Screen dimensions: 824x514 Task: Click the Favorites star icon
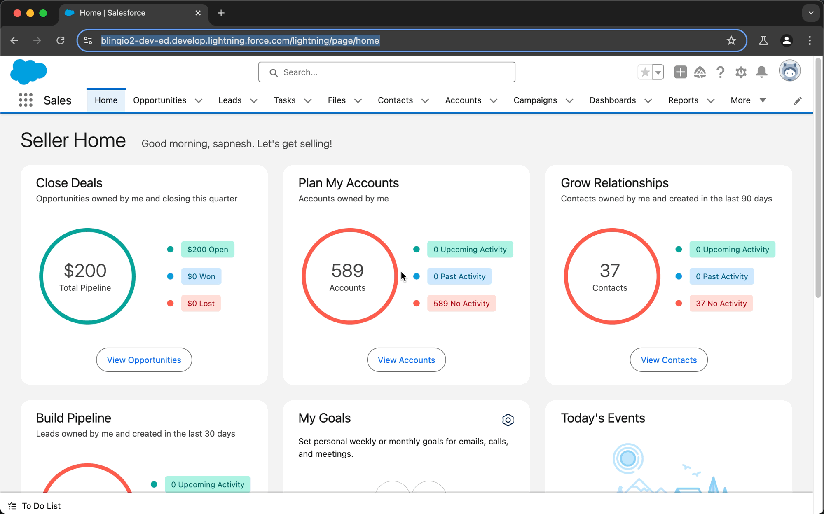(x=645, y=72)
